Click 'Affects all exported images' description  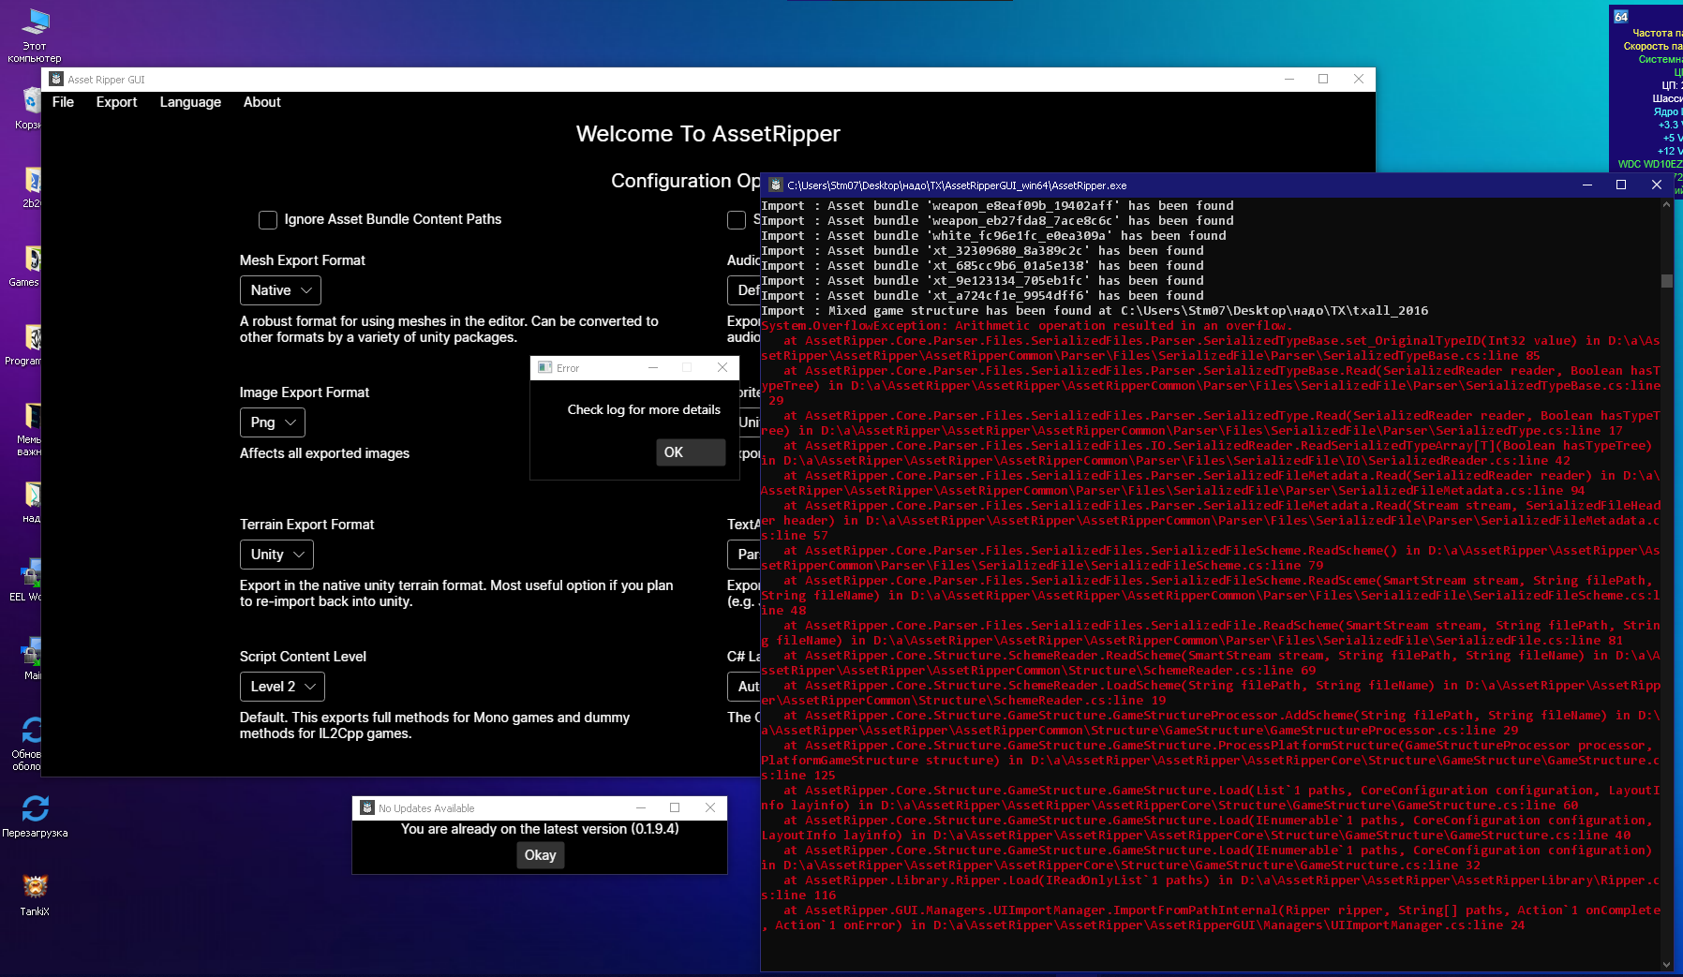coord(324,453)
